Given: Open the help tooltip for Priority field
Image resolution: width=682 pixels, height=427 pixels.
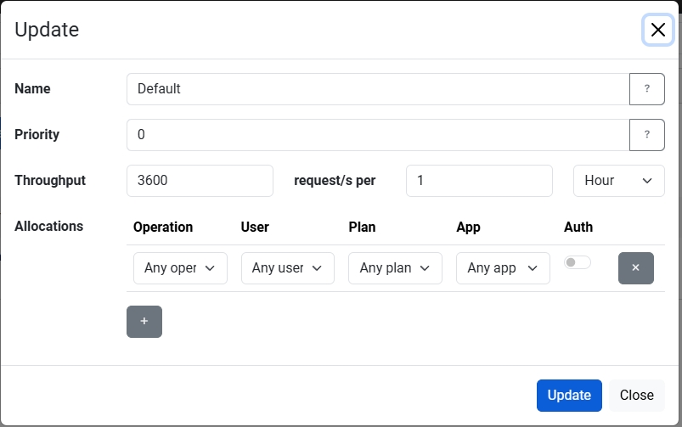Looking at the screenshot, I should pyautogui.click(x=647, y=135).
